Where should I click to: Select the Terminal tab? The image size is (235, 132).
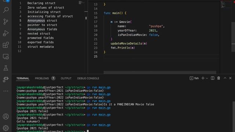point(23,78)
